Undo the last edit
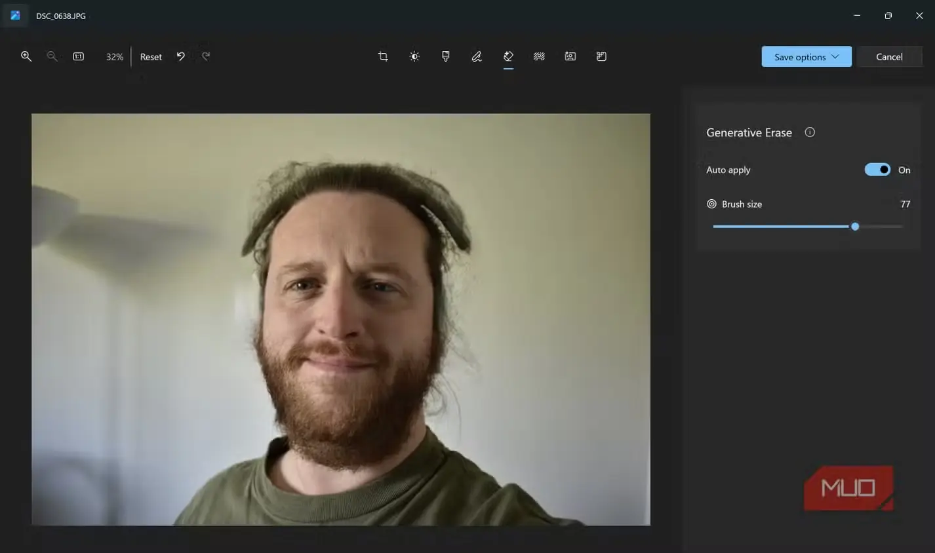Screen dimensions: 935x553 click(180, 56)
